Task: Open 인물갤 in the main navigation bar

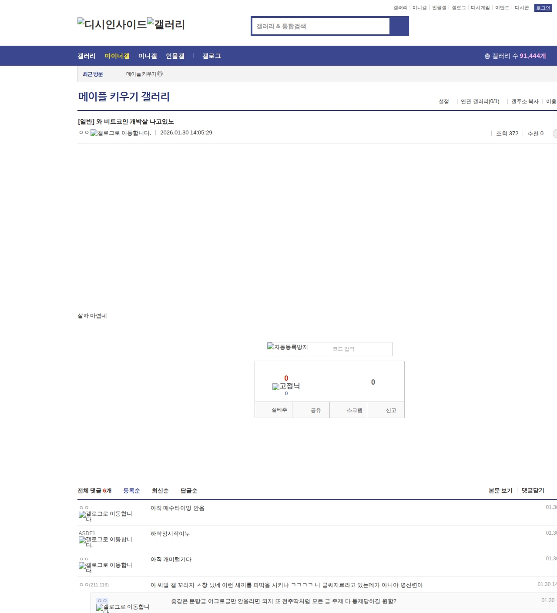Action: 175,56
